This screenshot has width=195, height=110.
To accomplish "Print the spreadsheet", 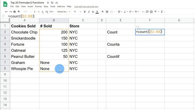I will (15, 12).
